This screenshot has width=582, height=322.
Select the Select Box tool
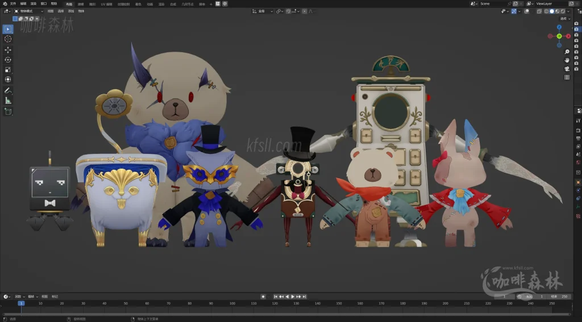click(8, 29)
